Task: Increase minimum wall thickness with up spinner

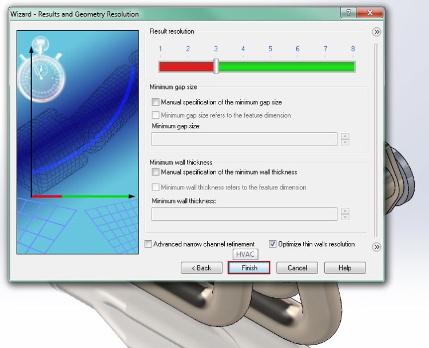Action: click(x=345, y=211)
